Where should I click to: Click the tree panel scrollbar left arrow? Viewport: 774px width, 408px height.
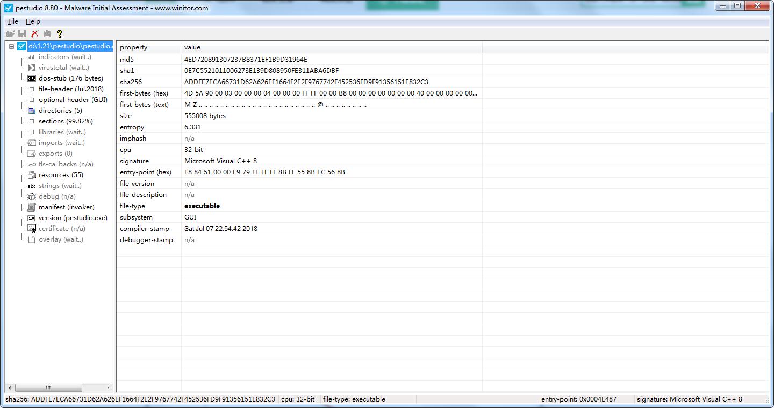9,388
